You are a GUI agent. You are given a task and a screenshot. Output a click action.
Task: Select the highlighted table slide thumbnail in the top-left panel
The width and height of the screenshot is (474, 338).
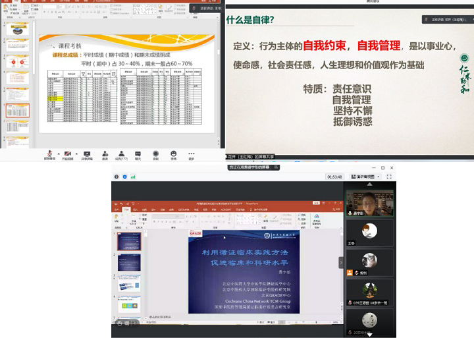pyautogui.click(x=18, y=110)
